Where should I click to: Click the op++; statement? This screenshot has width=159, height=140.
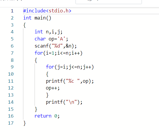pos(53,88)
